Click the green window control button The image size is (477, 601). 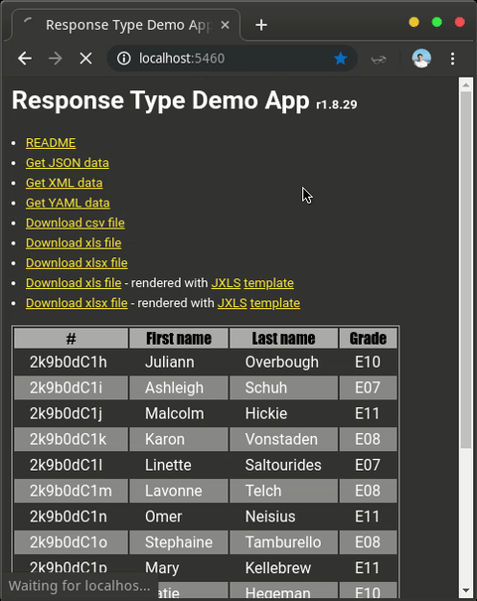click(x=436, y=22)
